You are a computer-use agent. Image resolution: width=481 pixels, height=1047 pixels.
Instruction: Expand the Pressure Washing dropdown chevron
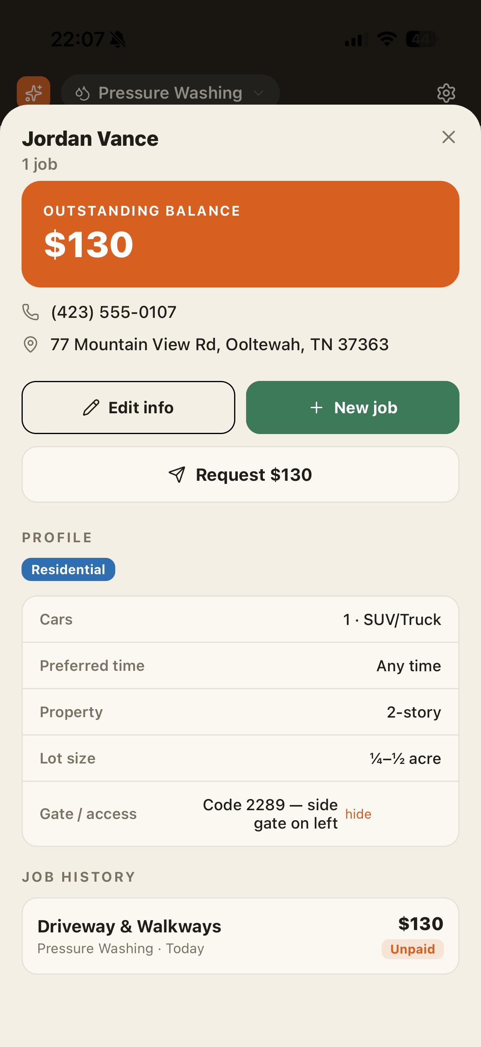click(x=258, y=93)
